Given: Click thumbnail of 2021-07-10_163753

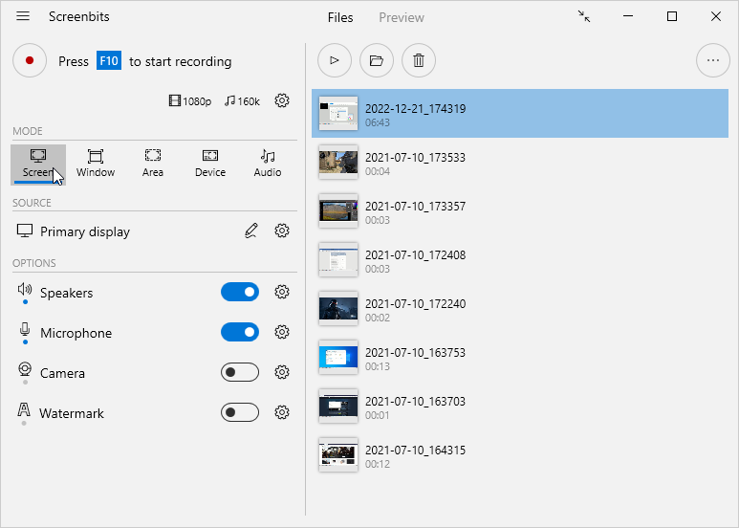Looking at the screenshot, I should (x=338, y=358).
